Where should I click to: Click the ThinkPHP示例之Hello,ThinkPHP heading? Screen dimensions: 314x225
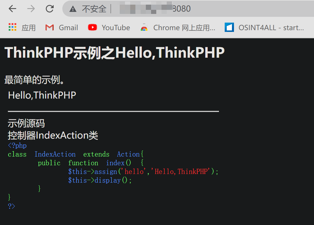pos(115,53)
